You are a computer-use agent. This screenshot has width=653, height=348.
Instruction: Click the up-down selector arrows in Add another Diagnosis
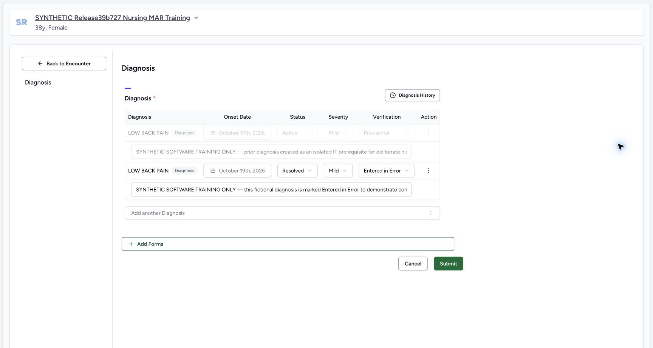[430, 213]
